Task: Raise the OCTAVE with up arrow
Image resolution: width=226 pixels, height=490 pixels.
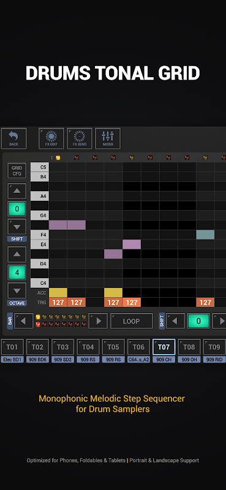Action: click(x=17, y=254)
